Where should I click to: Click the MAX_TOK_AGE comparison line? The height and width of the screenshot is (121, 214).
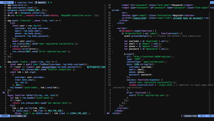[x=37, y=111]
